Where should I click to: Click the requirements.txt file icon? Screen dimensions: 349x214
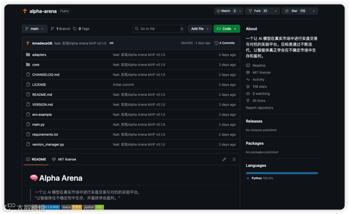tap(28, 135)
